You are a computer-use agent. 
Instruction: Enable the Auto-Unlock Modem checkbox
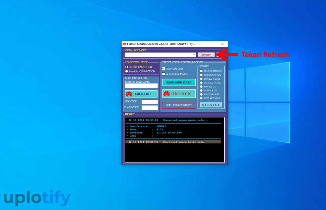[164, 74]
